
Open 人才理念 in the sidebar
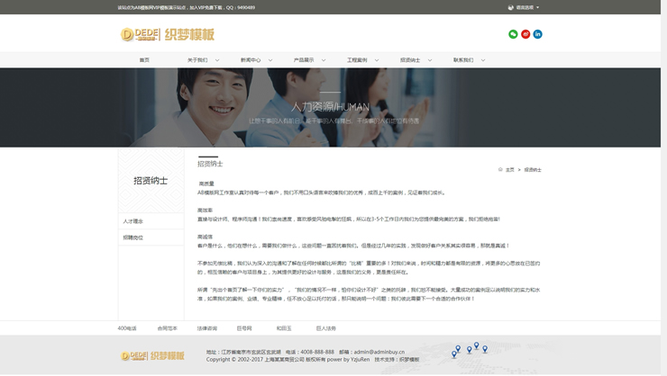point(133,221)
